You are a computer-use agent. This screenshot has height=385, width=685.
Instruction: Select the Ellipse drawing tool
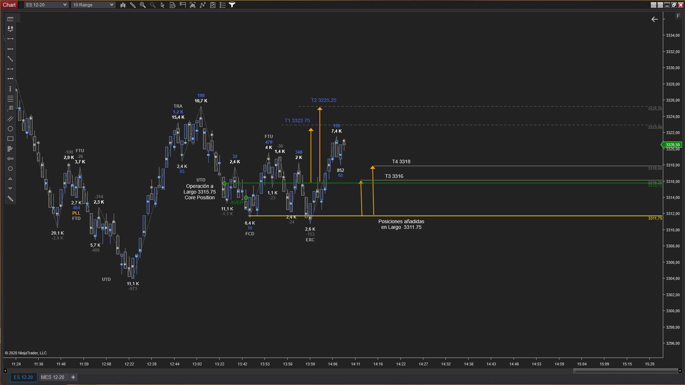tap(10, 129)
